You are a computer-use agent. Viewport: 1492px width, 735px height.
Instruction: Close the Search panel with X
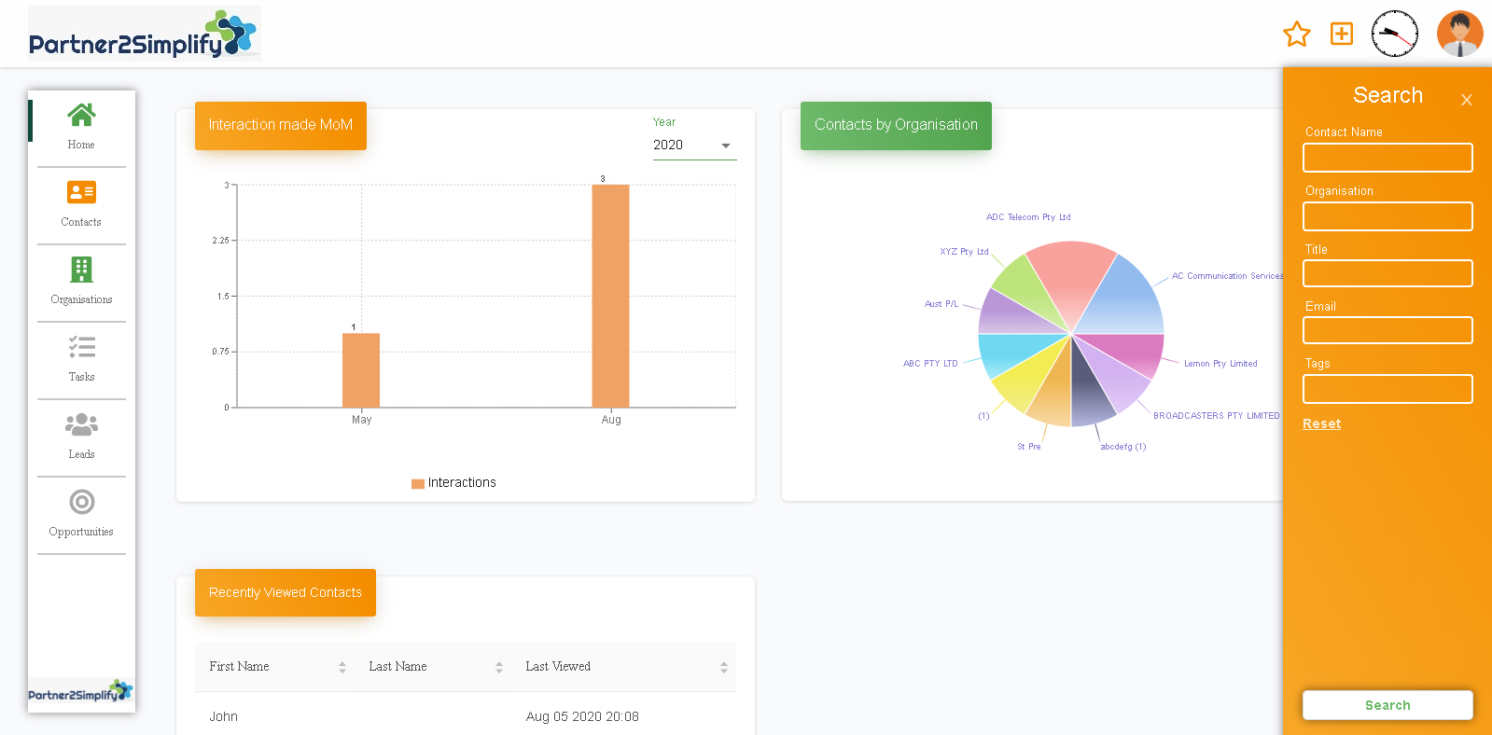click(1467, 100)
